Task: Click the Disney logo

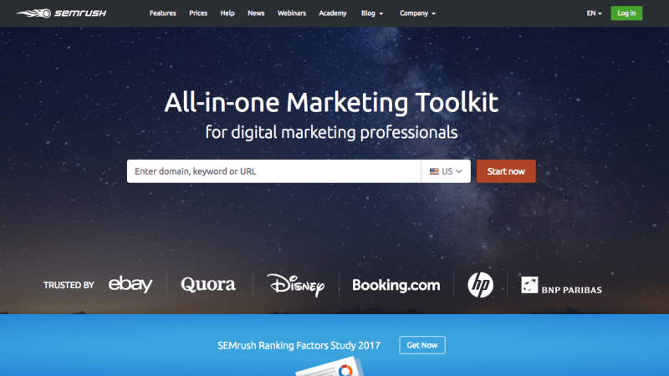Action: click(x=296, y=285)
